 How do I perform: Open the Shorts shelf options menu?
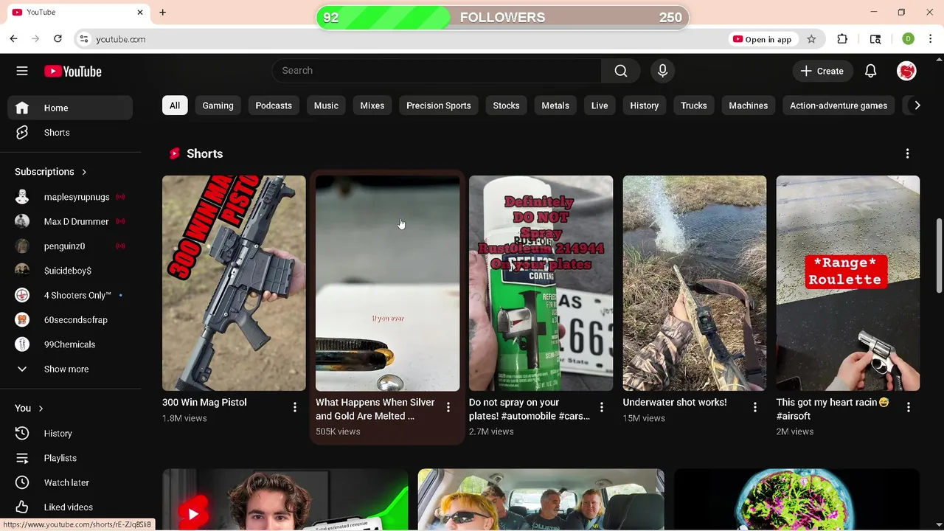907,153
